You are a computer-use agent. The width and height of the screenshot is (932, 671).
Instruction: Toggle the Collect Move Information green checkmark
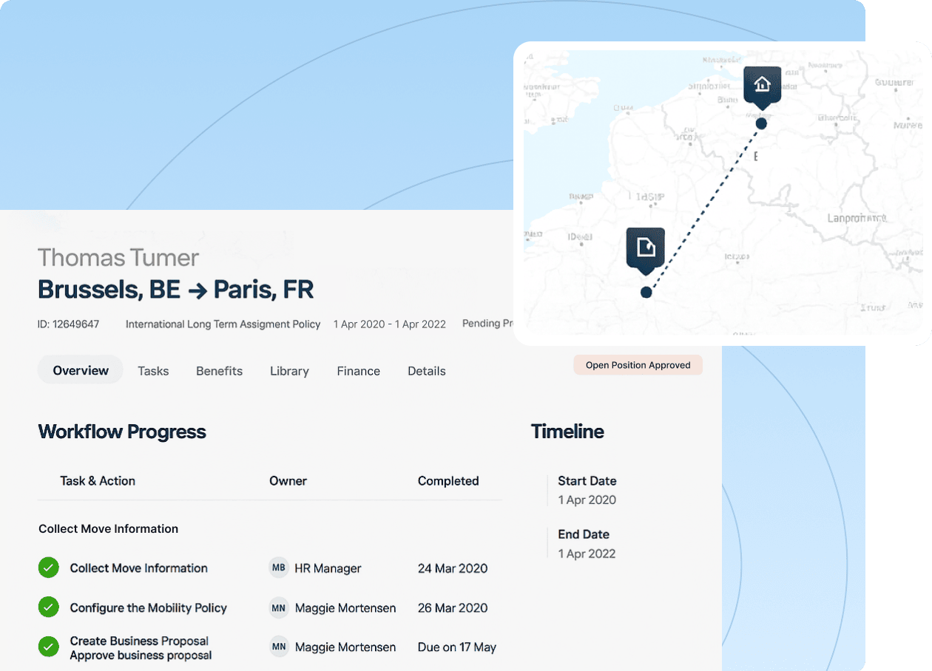pyautogui.click(x=48, y=568)
